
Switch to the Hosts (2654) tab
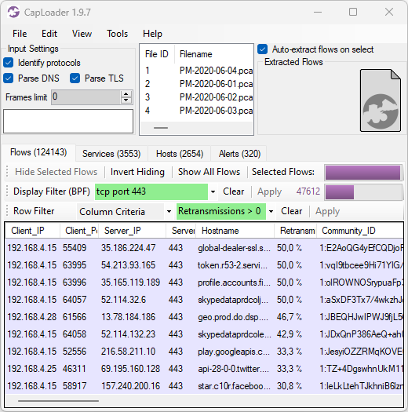pyautogui.click(x=180, y=154)
